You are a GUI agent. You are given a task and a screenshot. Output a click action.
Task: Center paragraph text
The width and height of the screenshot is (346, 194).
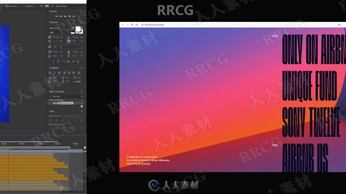[55, 73]
